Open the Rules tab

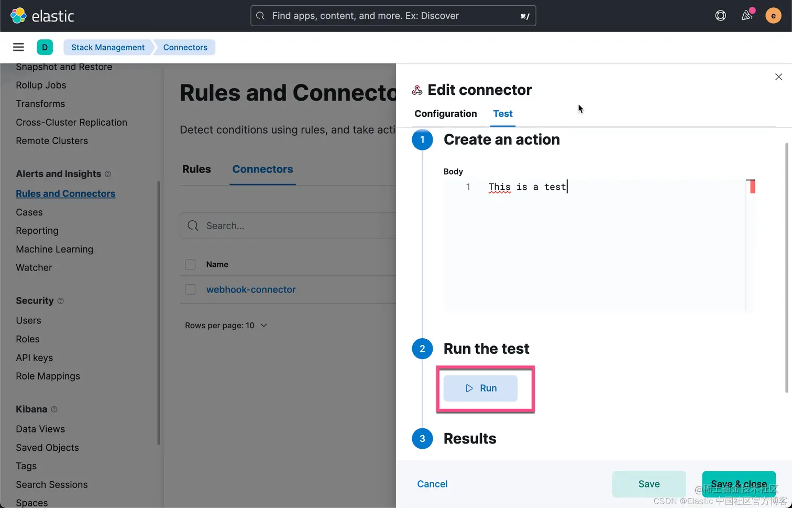[196, 169]
